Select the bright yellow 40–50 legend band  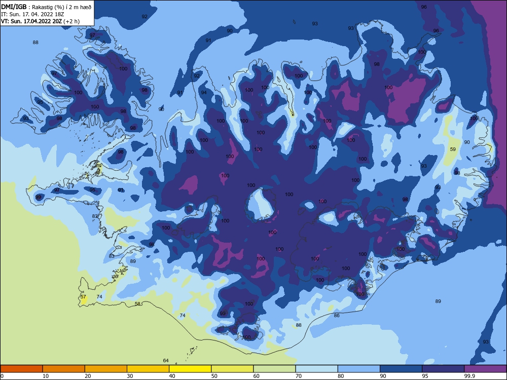click(190, 369)
